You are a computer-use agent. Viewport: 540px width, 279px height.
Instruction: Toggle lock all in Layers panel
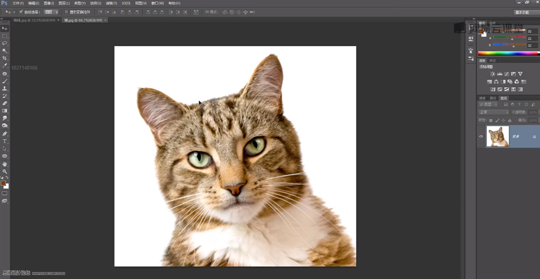509,120
